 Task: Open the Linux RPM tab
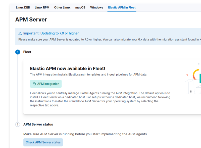coord(42,7)
